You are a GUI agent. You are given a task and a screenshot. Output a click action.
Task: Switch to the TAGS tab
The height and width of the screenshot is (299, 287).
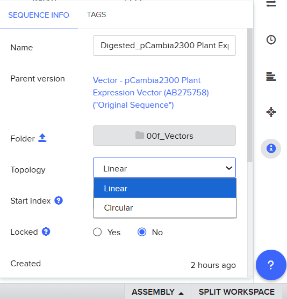[x=96, y=14]
